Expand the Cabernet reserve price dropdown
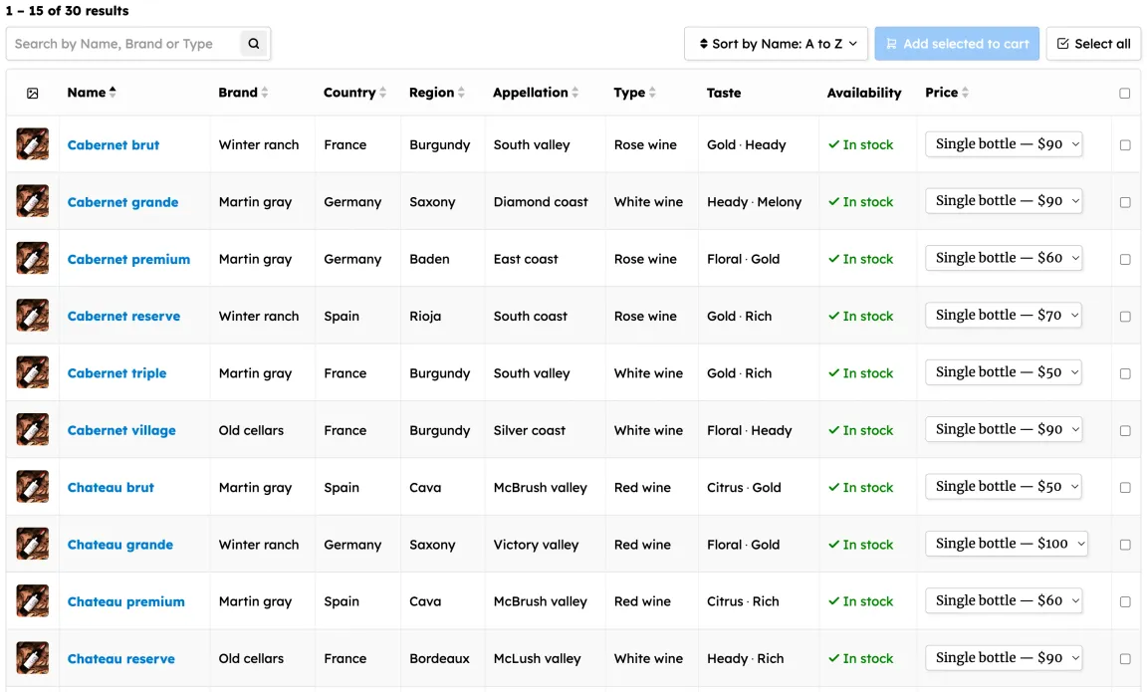Viewport: 1147px width, 692px height. click(x=1004, y=316)
